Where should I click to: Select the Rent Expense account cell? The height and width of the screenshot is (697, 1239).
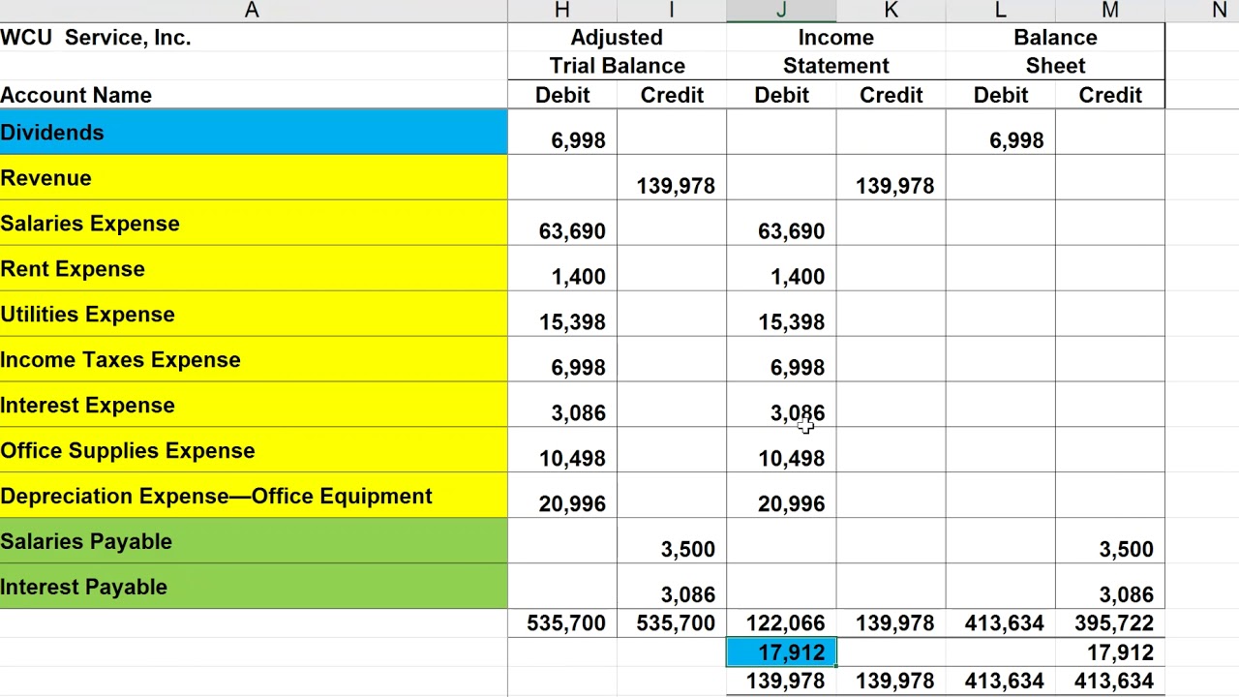(x=253, y=269)
